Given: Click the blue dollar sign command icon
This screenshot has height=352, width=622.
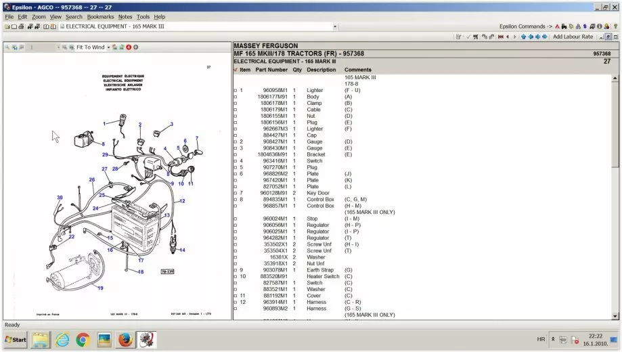Looking at the screenshot, I should [x=585, y=26].
